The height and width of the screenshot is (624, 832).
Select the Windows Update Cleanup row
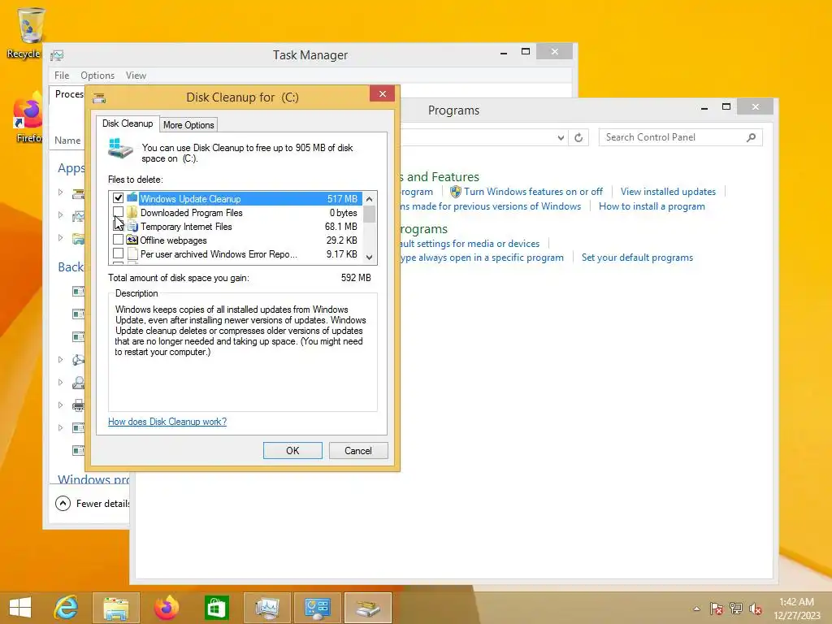coord(236,198)
